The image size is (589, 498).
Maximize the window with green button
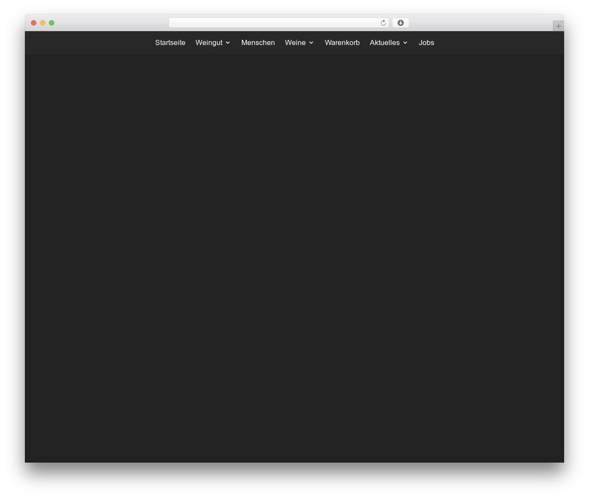(x=52, y=23)
